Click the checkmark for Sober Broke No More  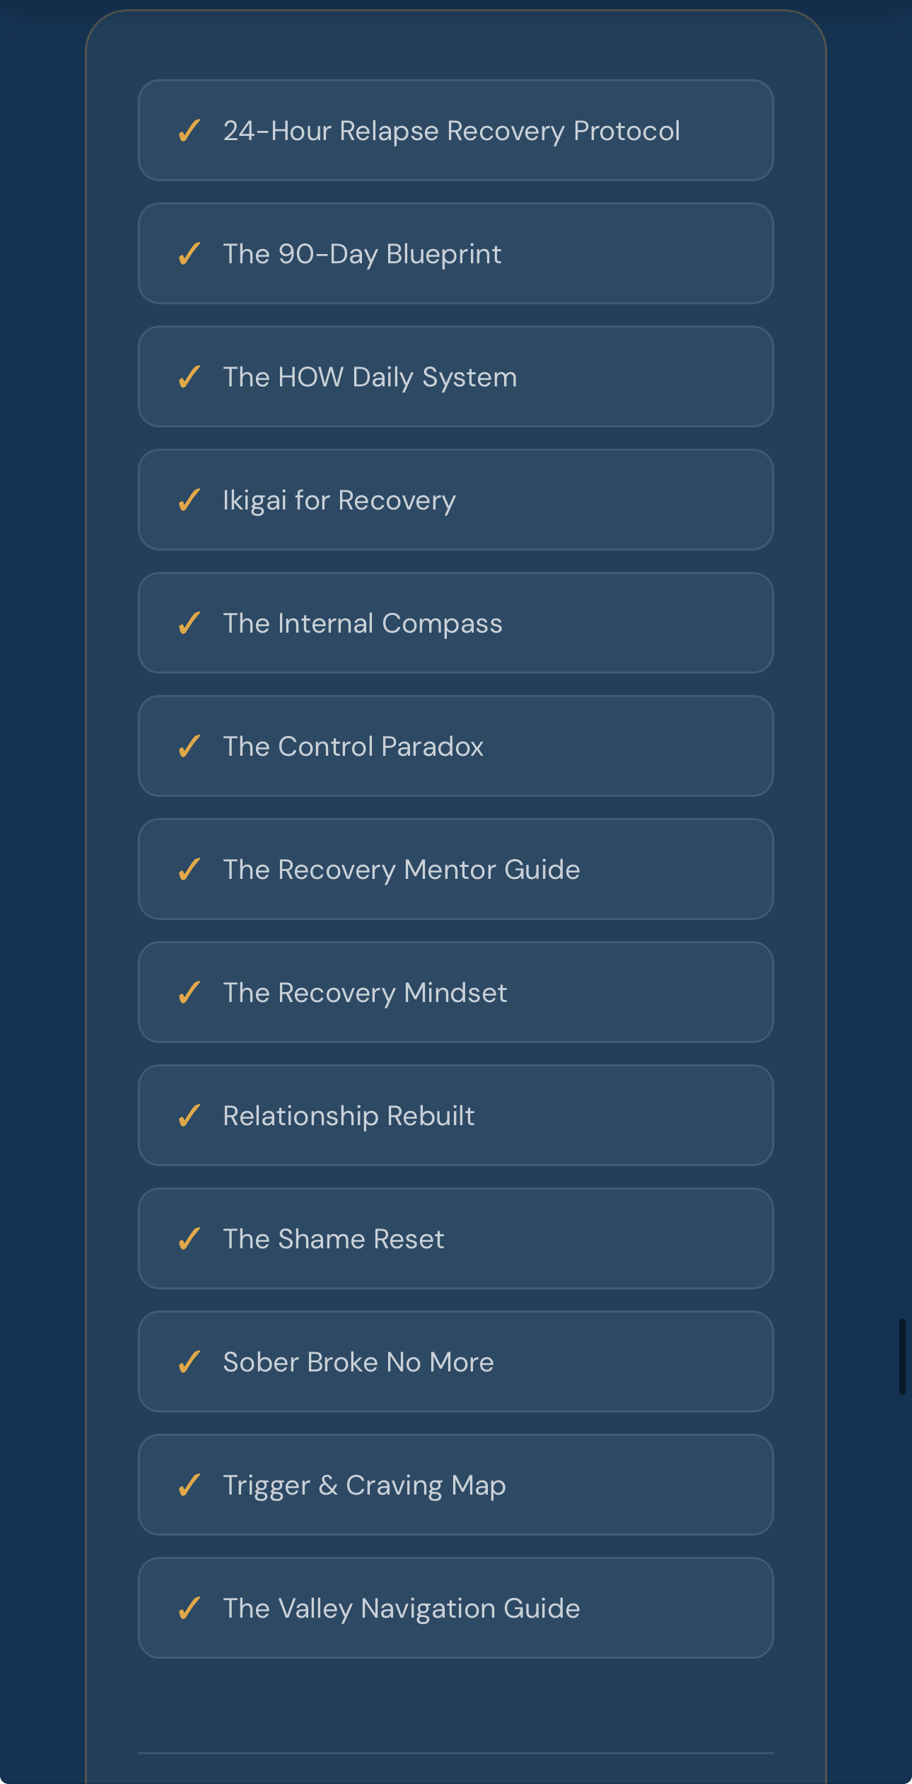click(x=189, y=1362)
